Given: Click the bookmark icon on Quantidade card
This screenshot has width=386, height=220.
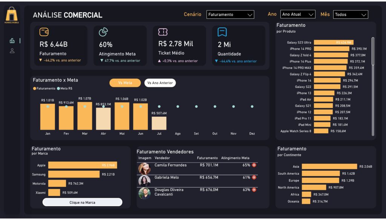Looking at the screenshot, I should (x=222, y=32).
